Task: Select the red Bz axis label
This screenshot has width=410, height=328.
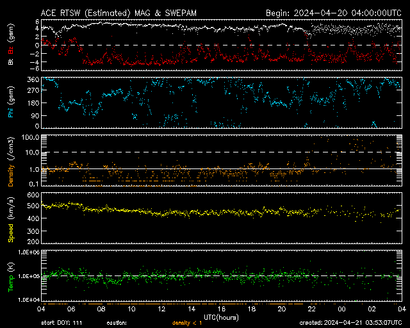Action: pos(11,51)
